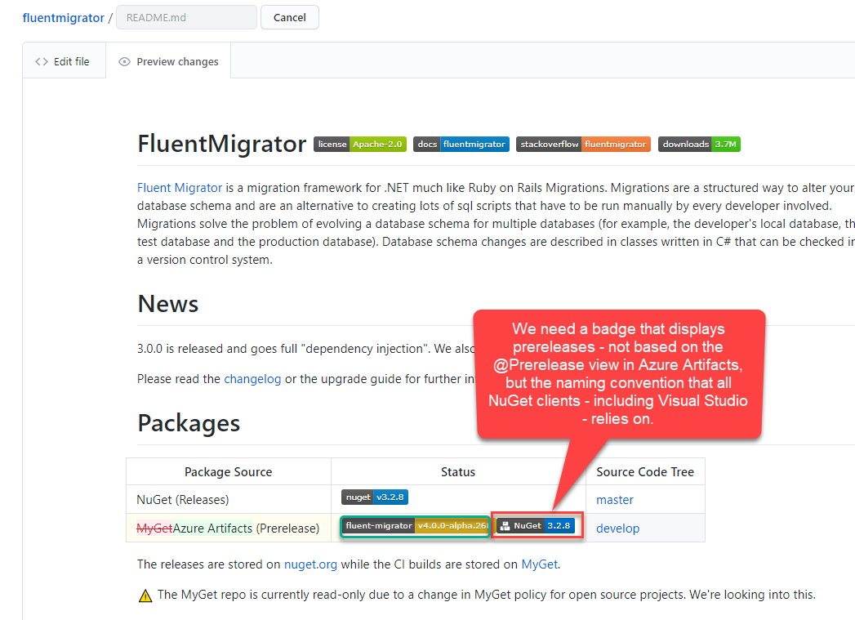Open the Preview changes tab

pyautogui.click(x=168, y=61)
